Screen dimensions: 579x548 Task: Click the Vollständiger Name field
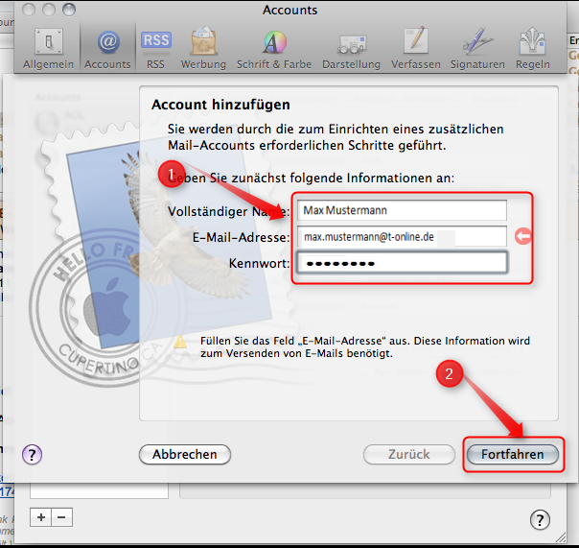(402, 210)
